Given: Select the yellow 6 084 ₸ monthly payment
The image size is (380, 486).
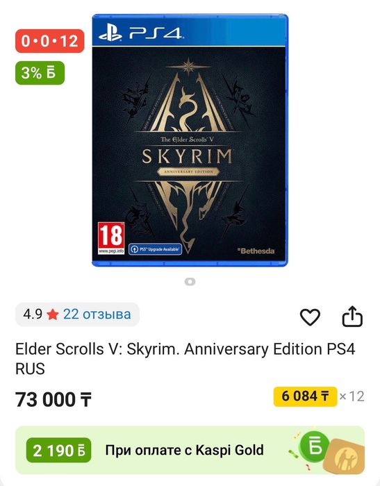Looking at the screenshot, I should pos(305,396).
